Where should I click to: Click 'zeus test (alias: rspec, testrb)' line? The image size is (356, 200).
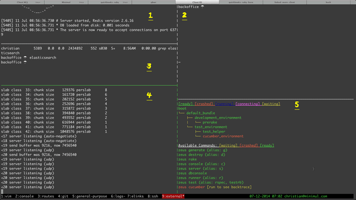click(211, 183)
